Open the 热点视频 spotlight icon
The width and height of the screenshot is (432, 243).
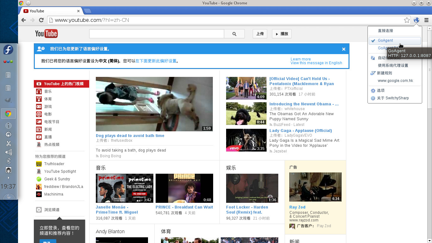[x=39, y=145]
